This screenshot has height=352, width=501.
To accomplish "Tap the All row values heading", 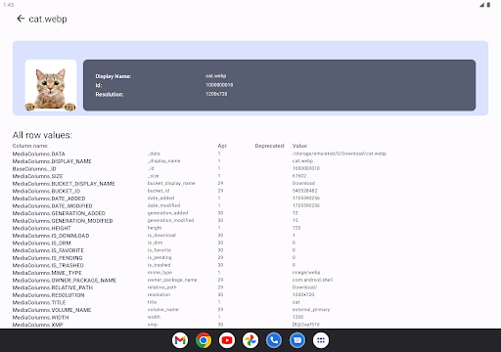I will [42, 135].
